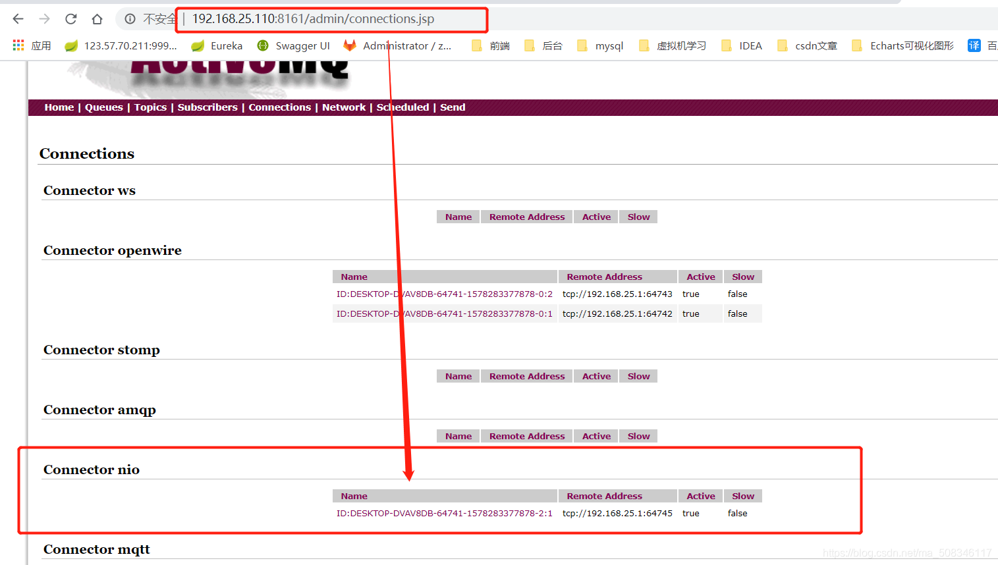Click Active header in Connector amqp table
This screenshot has height=565, width=998.
[x=596, y=437]
